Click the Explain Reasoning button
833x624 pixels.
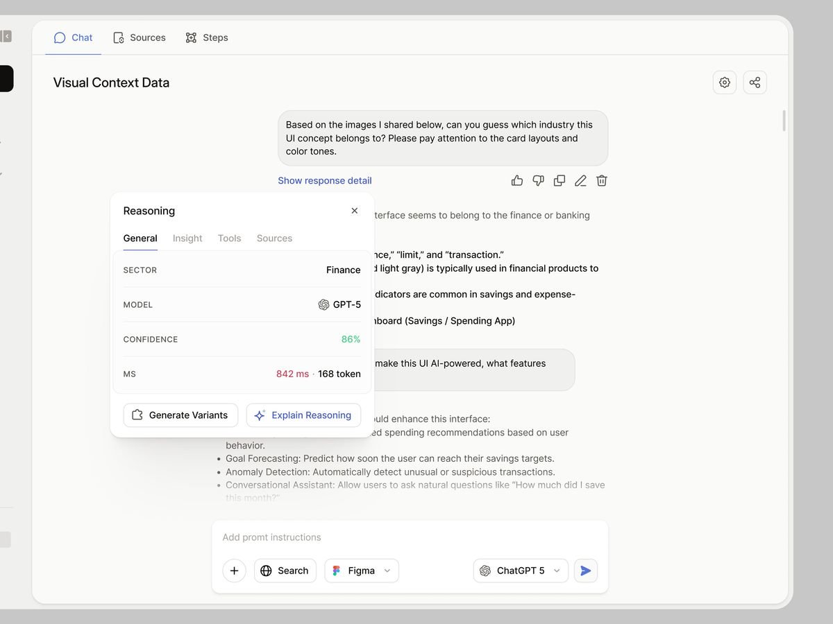pos(303,415)
